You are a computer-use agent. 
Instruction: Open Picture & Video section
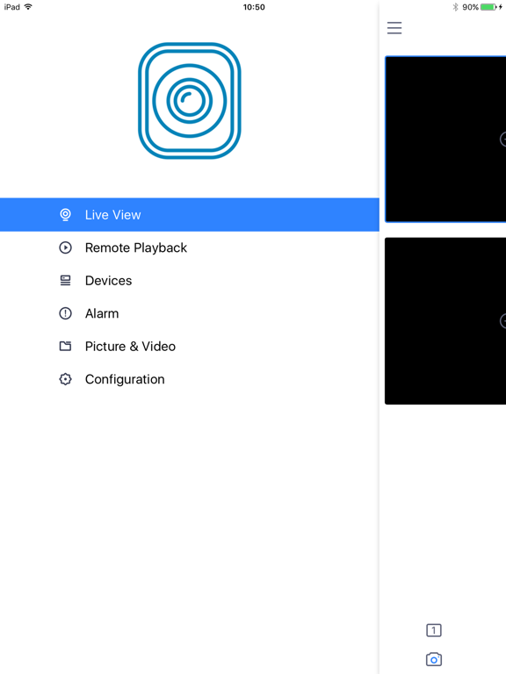pyautogui.click(x=190, y=346)
